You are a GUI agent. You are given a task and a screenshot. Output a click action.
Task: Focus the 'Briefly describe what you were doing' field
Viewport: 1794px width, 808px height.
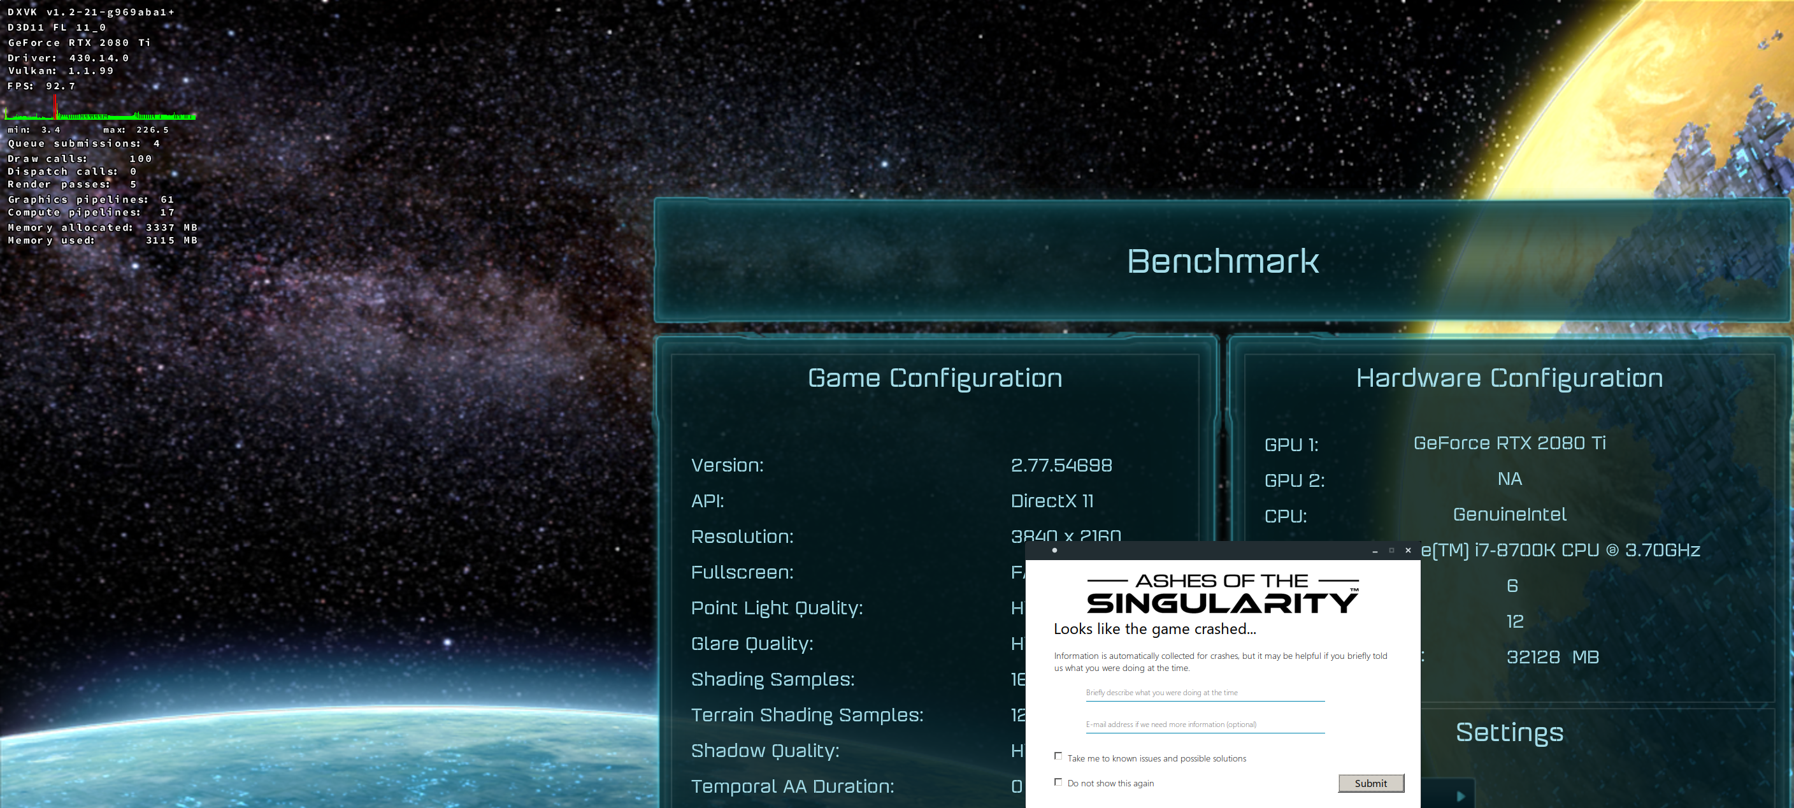click(1205, 693)
